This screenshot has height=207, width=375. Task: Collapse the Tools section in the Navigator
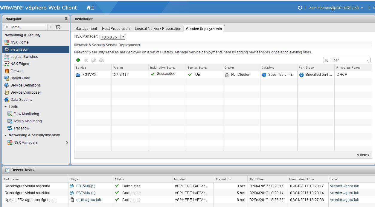point(6,107)
